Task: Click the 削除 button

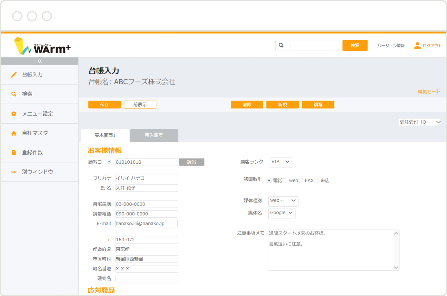Action: tap(247, 105)
